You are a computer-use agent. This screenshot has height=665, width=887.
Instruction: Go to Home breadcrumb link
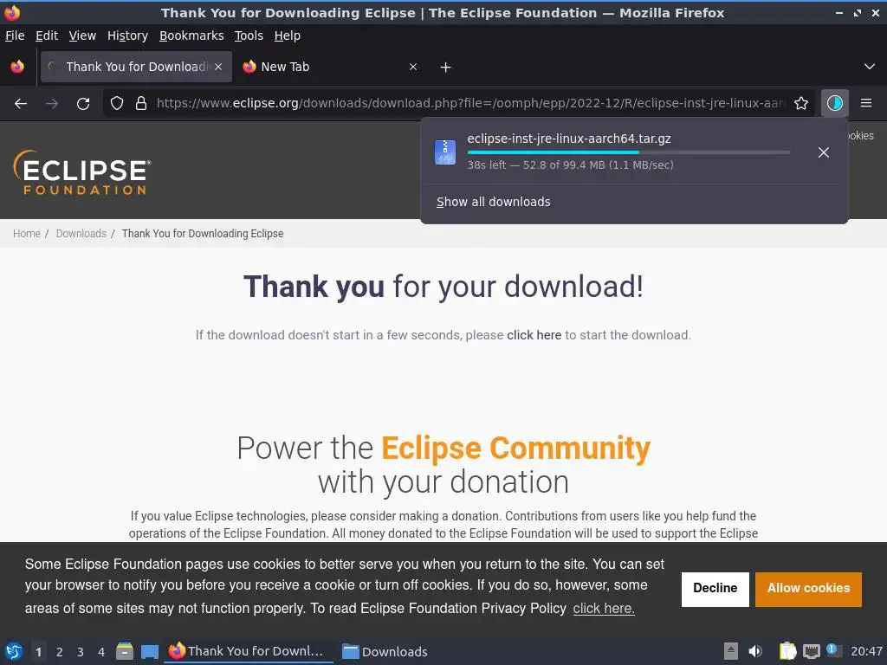click(27, 234)
